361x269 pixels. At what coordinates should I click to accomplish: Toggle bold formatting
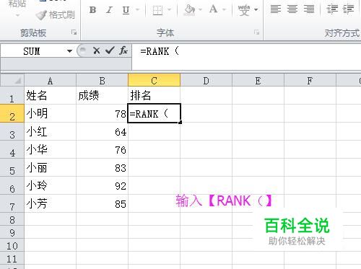[92, 10]
